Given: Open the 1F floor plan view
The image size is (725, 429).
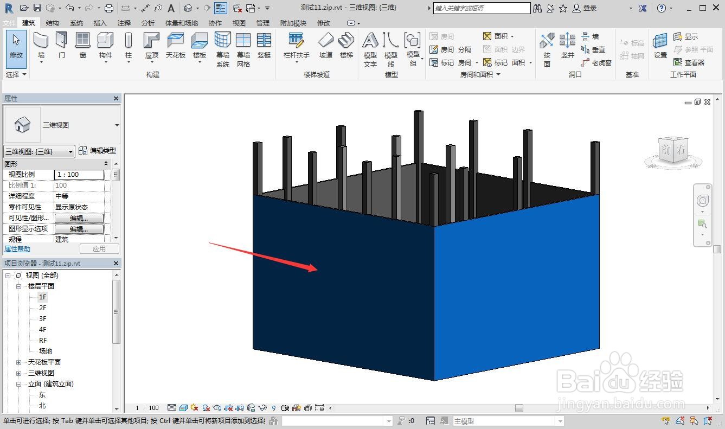Looking at the screenshot, I should pyautogui.click(x=43, y=297).
